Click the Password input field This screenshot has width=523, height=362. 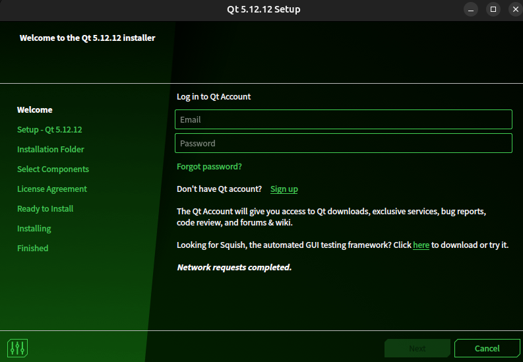click(x=343, y=143)
